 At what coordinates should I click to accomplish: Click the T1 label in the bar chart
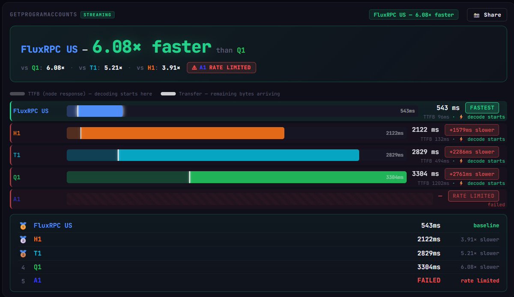[17, 155]
